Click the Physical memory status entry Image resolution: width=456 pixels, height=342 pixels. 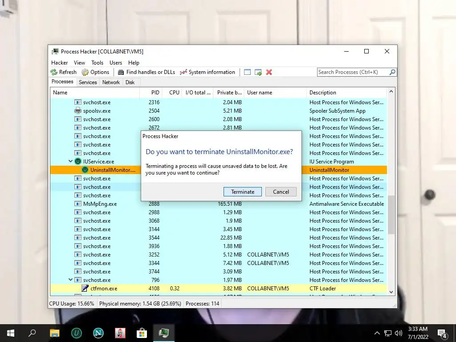pos(140,304)
